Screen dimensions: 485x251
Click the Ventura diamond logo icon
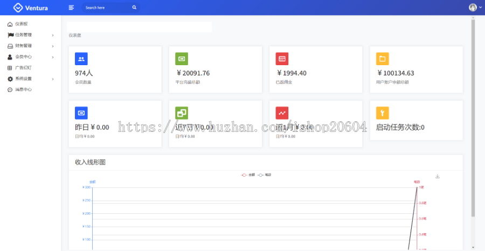coord(18,8)
